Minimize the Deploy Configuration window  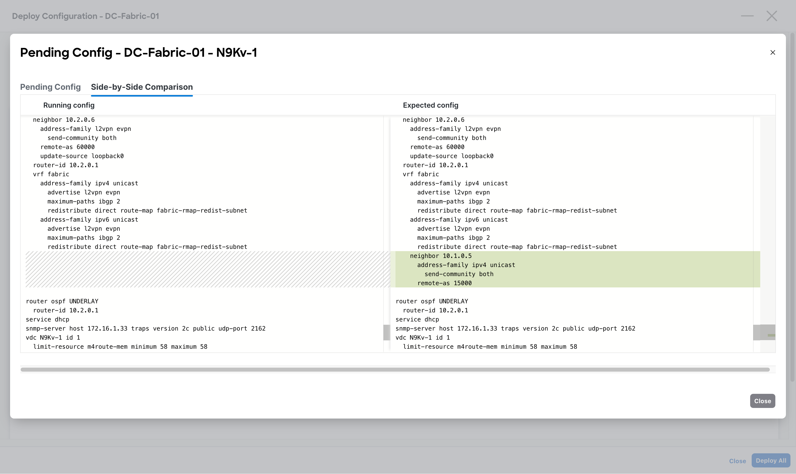coord(747,16)
